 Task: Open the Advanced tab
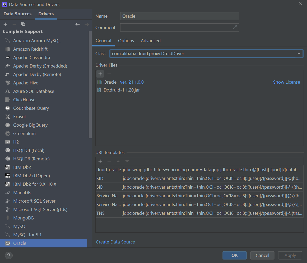point(151,41)
